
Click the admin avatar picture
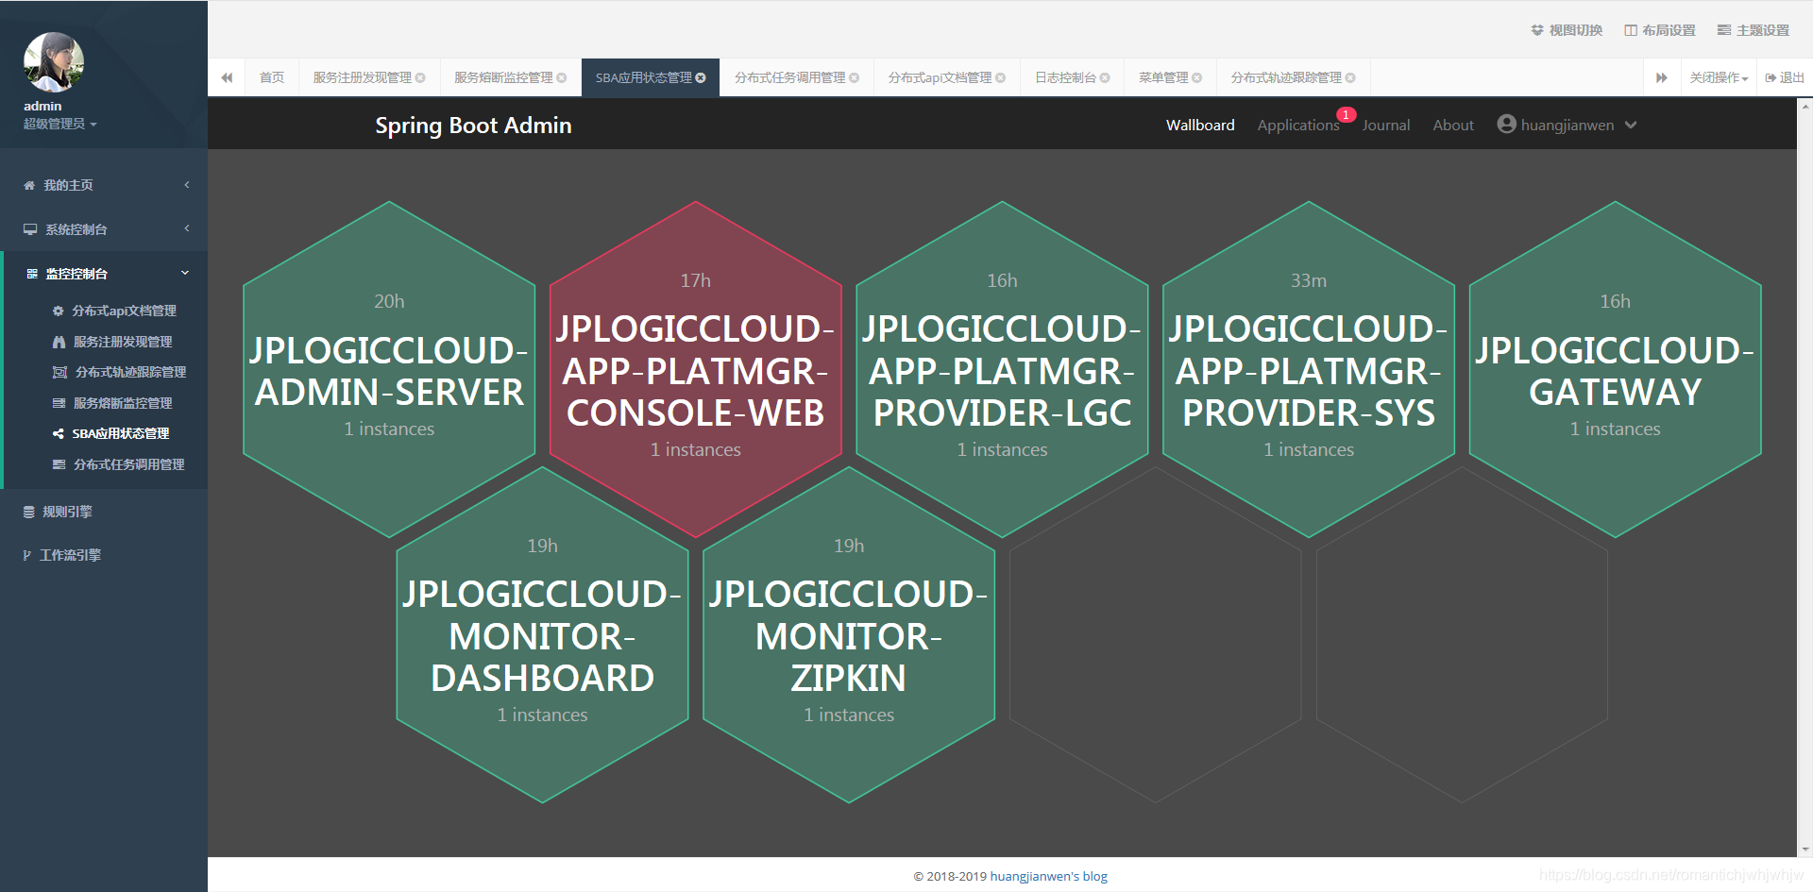[x=54, y=62]
